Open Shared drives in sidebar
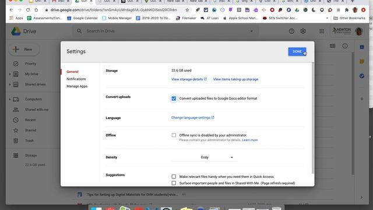This screenshot has width=373, height=210. (x=35, y=84)
